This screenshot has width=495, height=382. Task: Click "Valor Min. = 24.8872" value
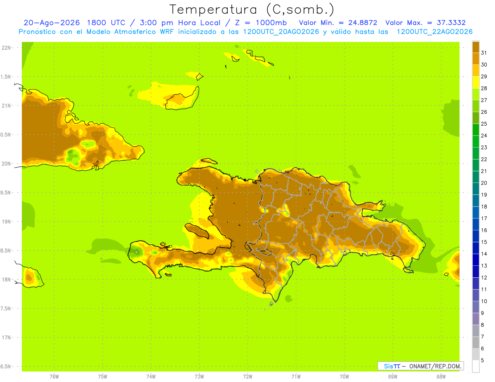(x=338, y=23)
